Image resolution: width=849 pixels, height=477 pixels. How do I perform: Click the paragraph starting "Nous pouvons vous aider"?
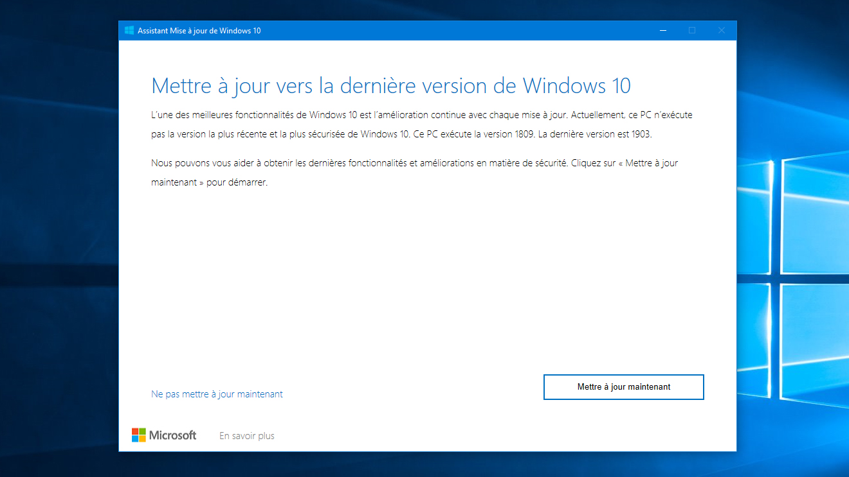pyautogui.click(x=415, y=172)
